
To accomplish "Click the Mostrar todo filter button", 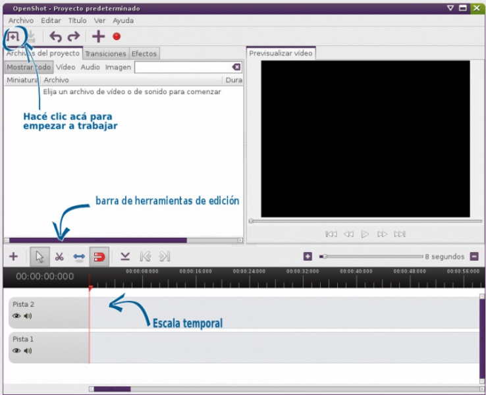I will [29, 67].
